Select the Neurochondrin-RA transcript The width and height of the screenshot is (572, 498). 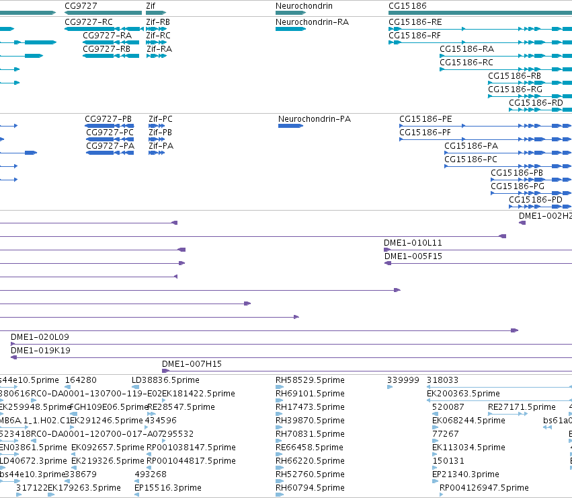point(312,22)
